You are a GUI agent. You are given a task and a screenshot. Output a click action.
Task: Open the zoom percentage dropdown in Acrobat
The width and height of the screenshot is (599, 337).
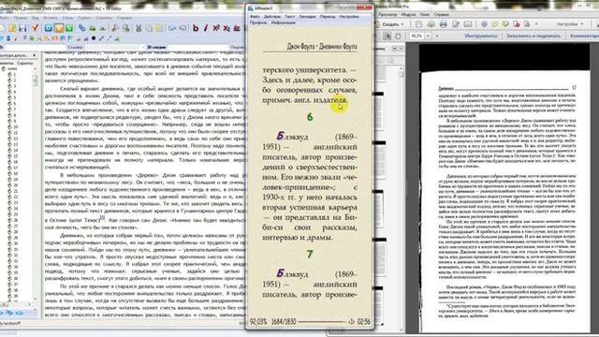(428, 36)
